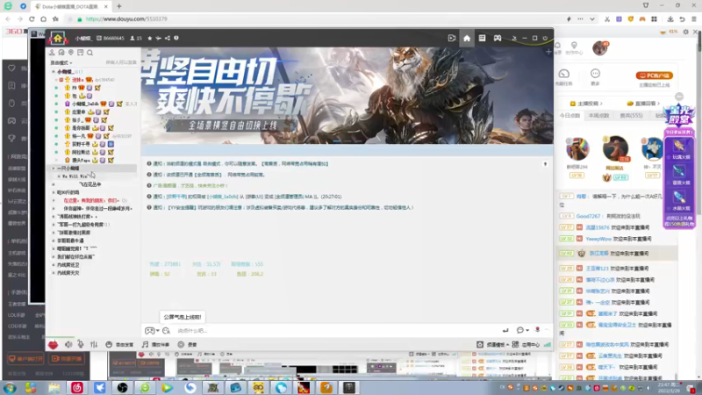Open the video camera icon in YY header
Image resolution: width=702 pixels, height=395 pixels.
click(x=452, y=38)
